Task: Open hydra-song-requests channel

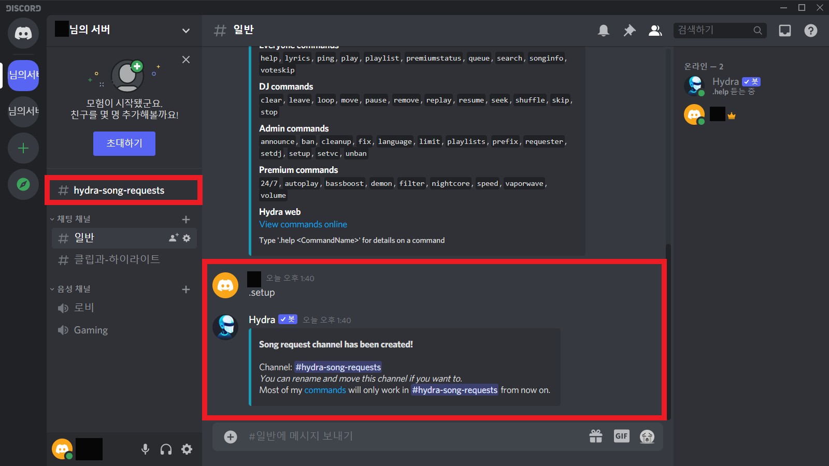Action: pos(124,191)
